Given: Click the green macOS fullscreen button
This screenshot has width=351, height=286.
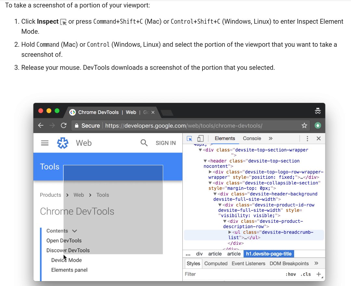Looking at the screenshot, I should pos(57,111).
